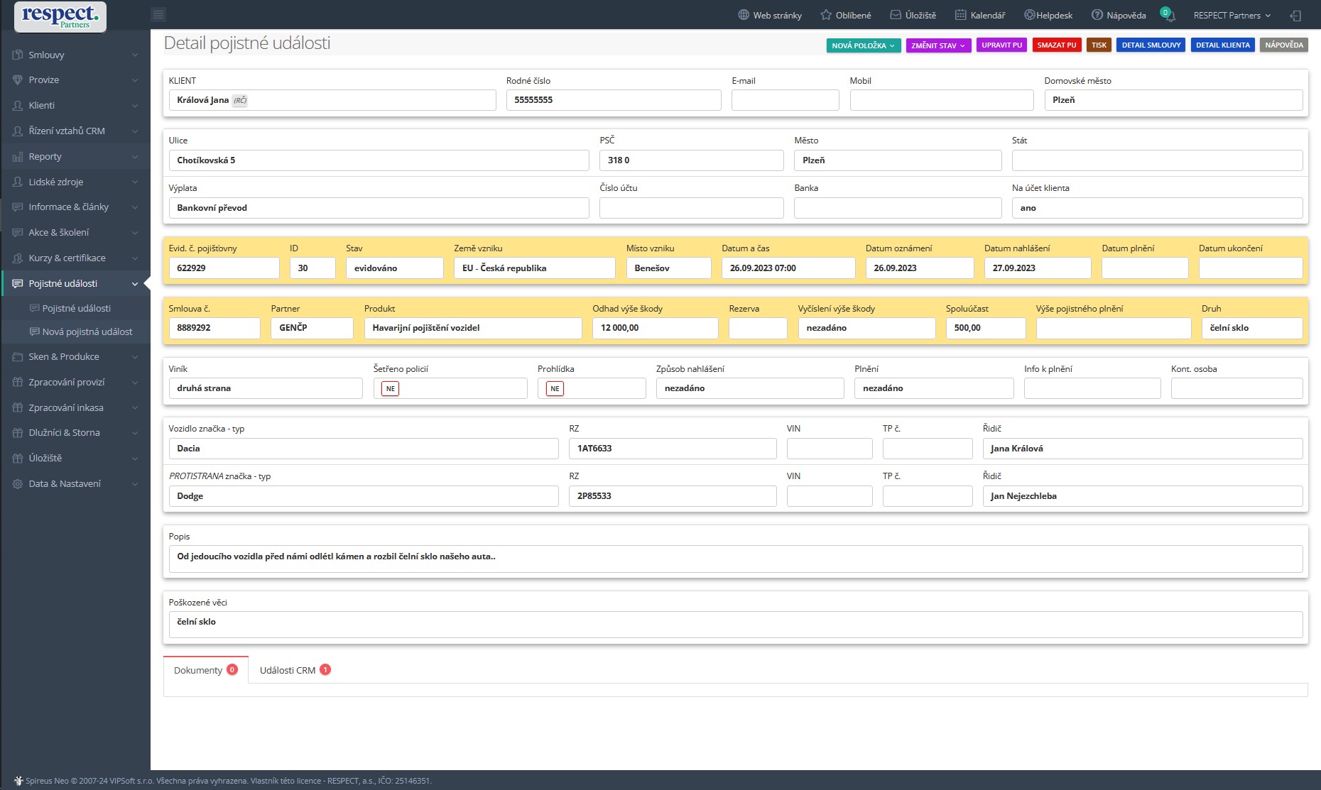
Task: Open Web stránky globe icon
Action: pyautogui.click(x=744, y=15)
